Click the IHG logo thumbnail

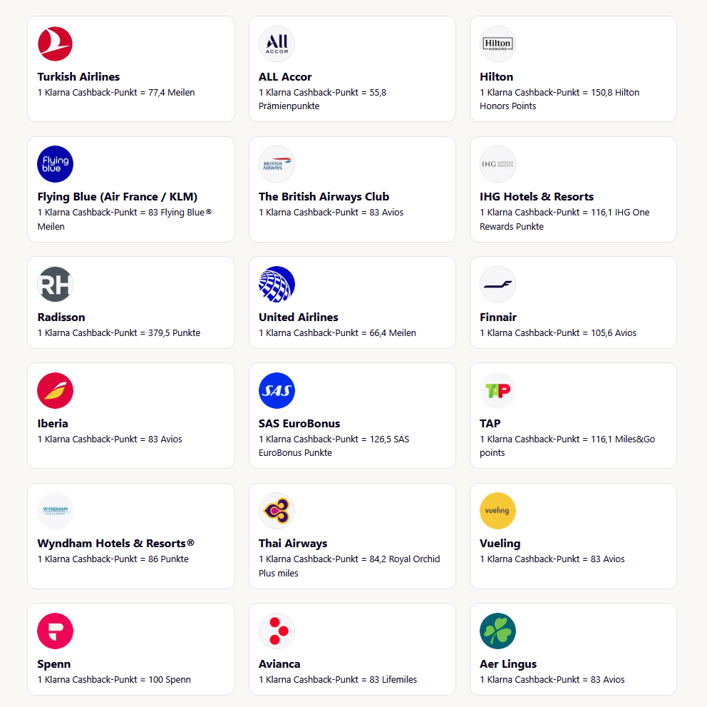click(497, 164)
